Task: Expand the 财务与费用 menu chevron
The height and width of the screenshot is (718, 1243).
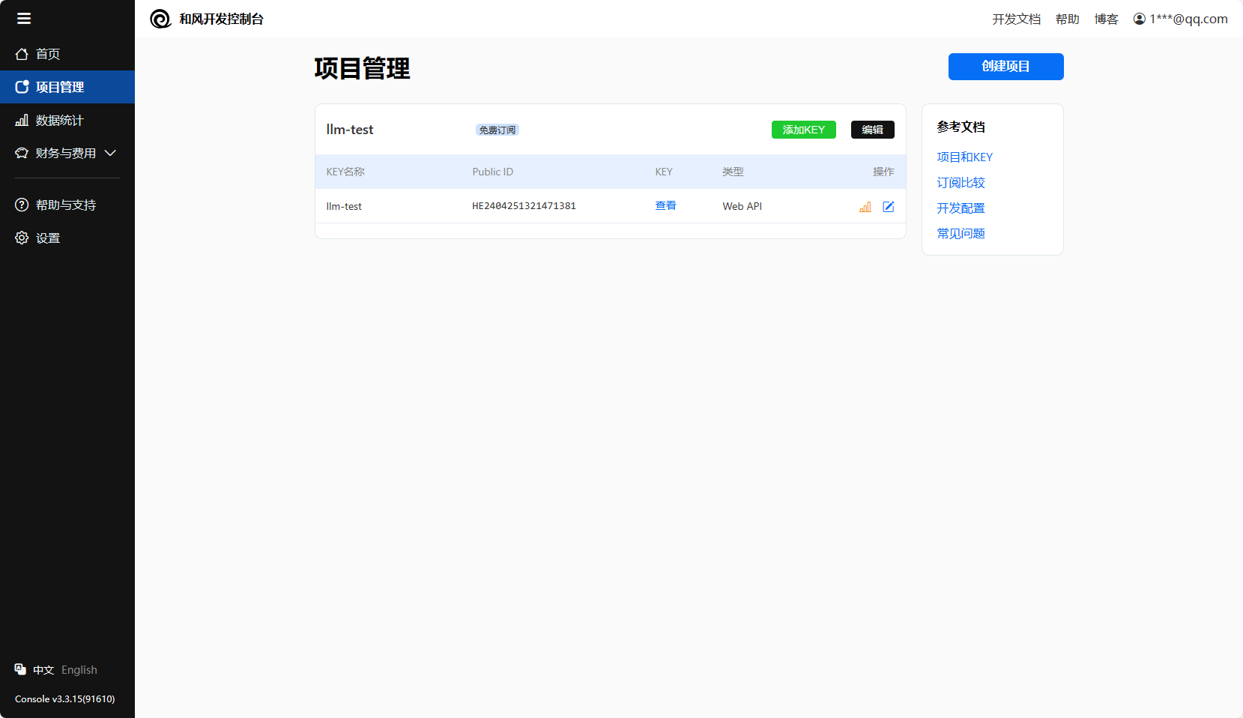Action: coord(110,153)
